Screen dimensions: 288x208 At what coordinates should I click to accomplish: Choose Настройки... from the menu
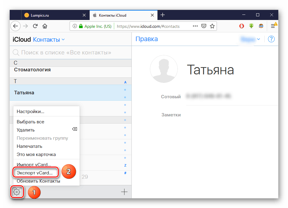[30, 112]
